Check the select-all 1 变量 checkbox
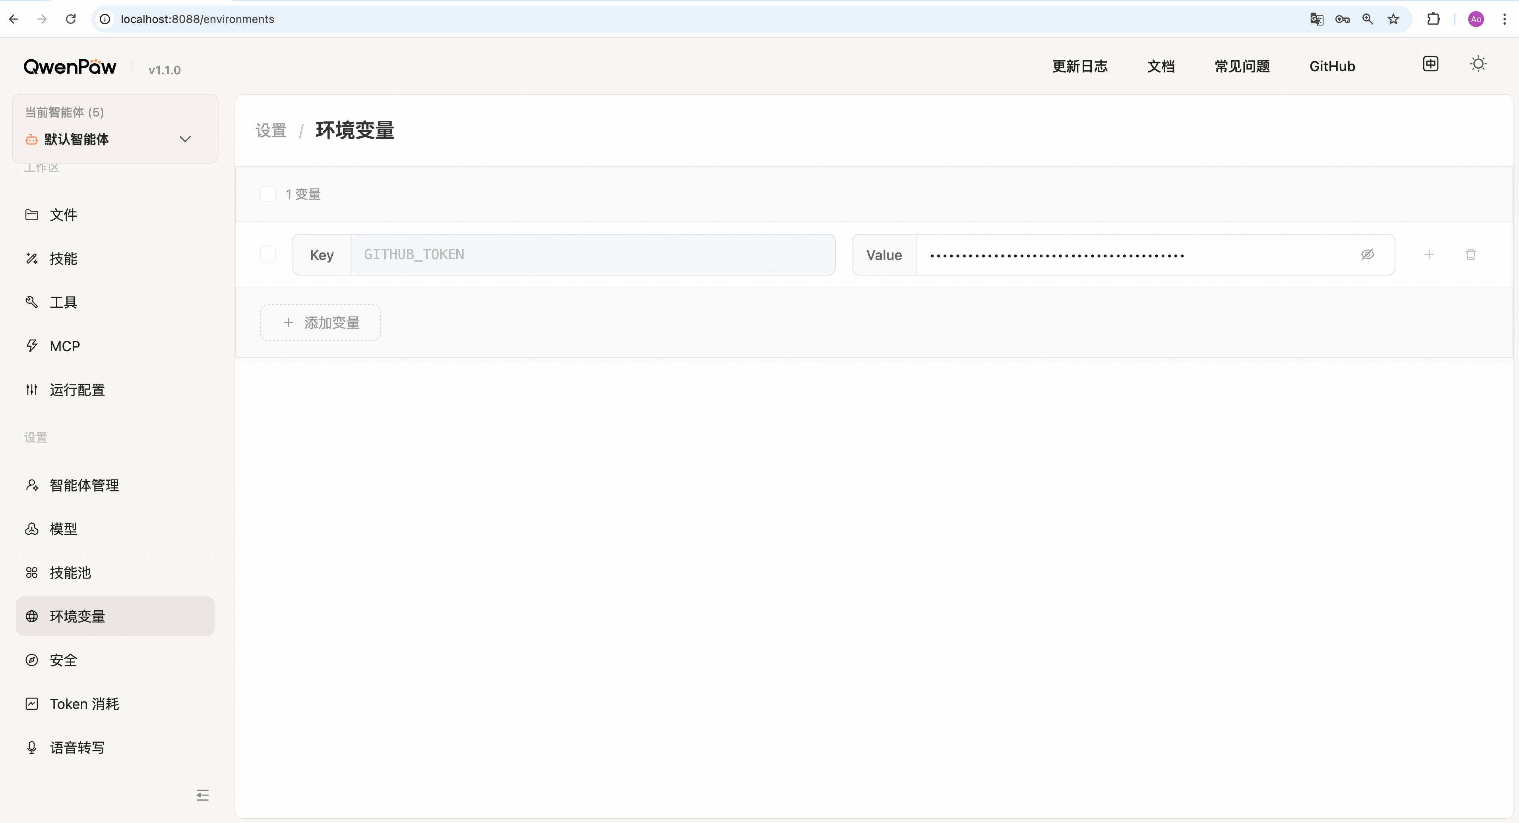1519x823 pixels. pos(268,194)
